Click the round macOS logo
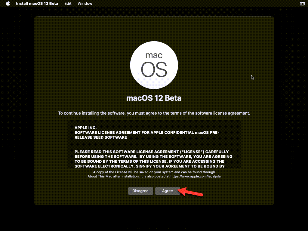The height and width of the screenshot is (231, 308). pos(154,65)
